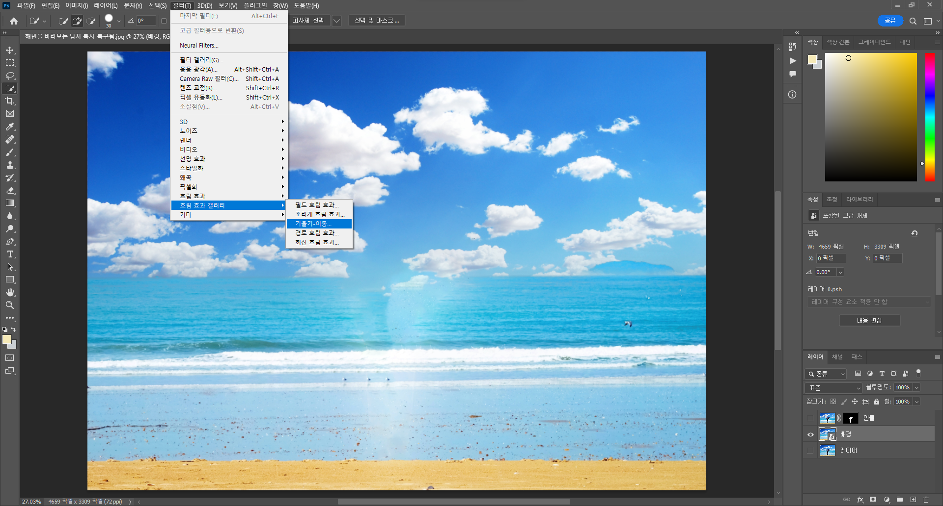The image size is (943, 506).
Task: Switch to 색상 견본 tab
Action: pyautogui.click(x=838, y=42)
